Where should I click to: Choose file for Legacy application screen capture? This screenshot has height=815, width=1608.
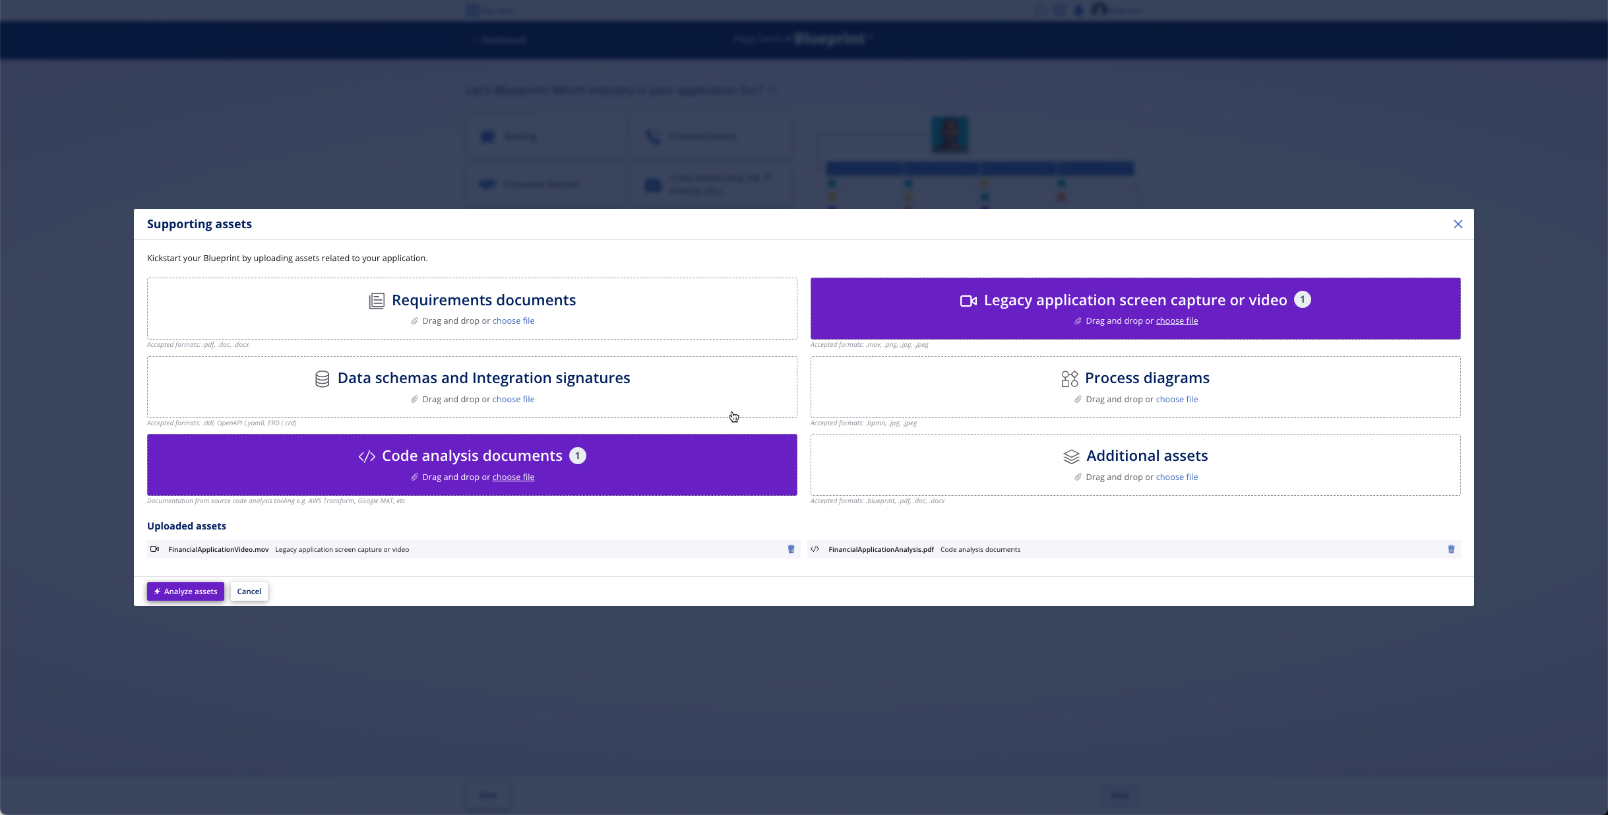[x=1177, y=321]
